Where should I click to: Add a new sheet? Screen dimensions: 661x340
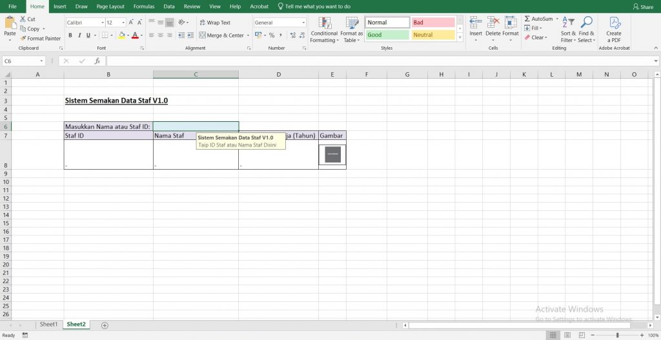pyautogui.click(x=105, y=325)
